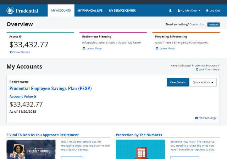Click the Overview page heading
Screen dimensions: 227x159
click(20, 24)
